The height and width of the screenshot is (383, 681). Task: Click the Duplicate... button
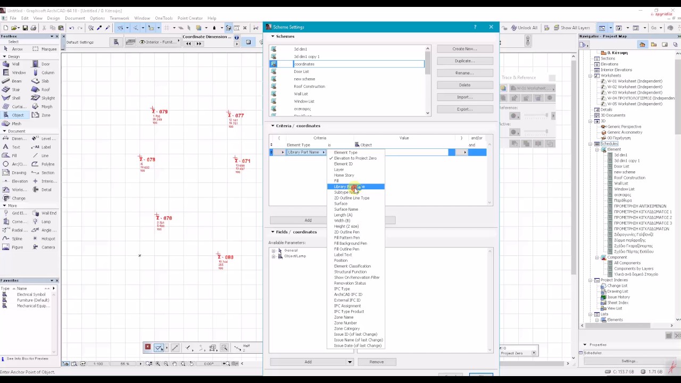(464, 61)
